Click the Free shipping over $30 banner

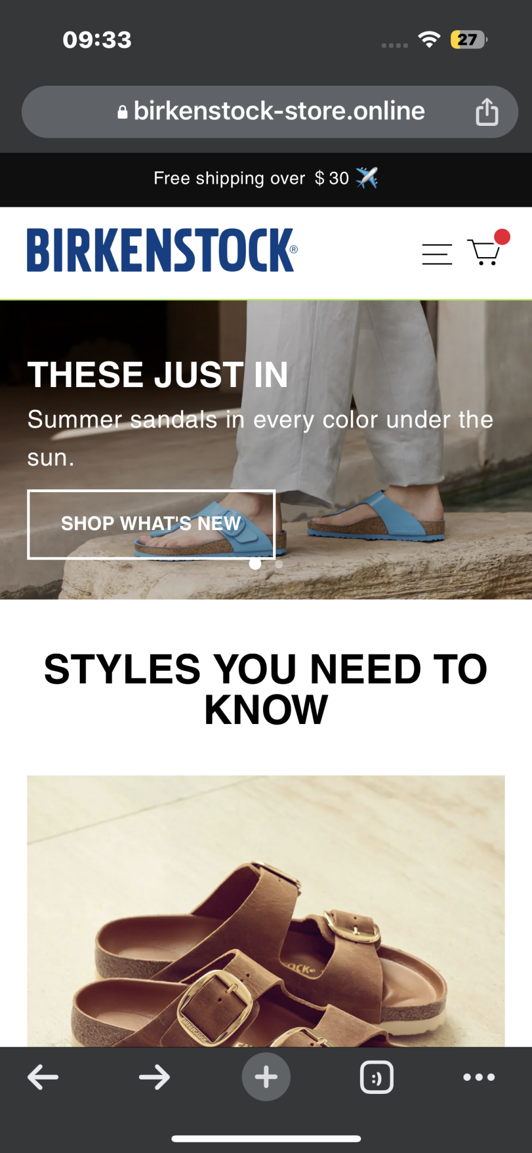click(266, 178)
